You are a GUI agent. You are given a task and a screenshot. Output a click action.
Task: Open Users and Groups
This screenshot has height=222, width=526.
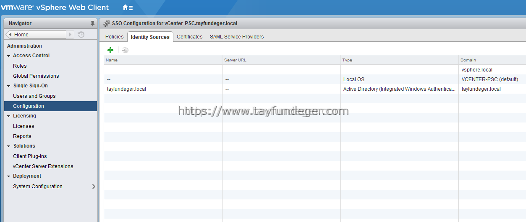[34, 96]
